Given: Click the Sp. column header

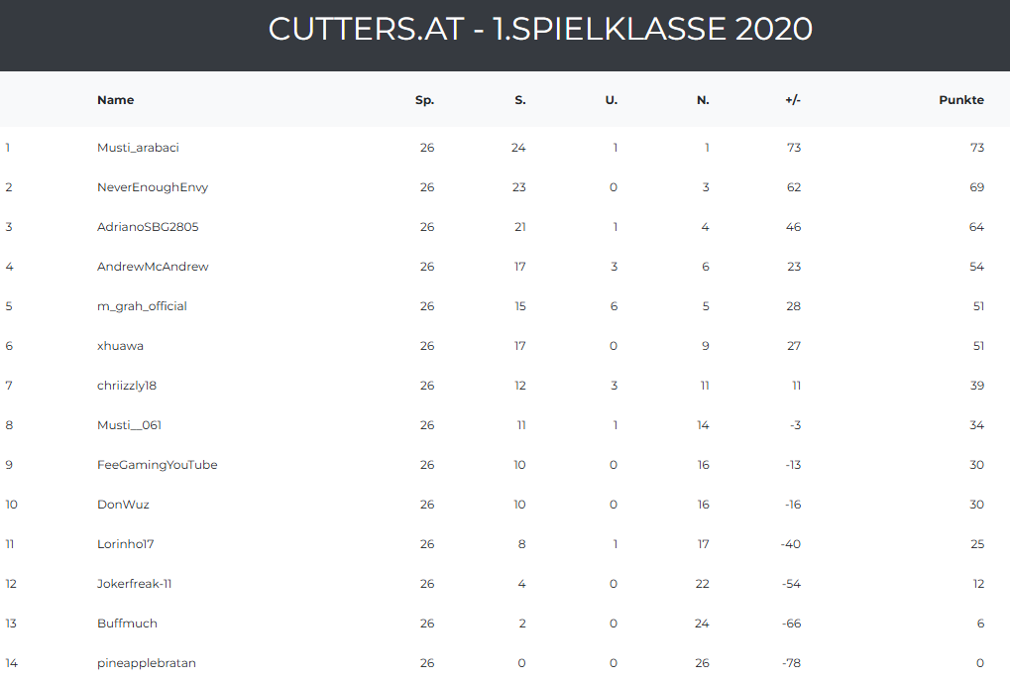Looking at the screenshot, I should click(x=424, y=100).
